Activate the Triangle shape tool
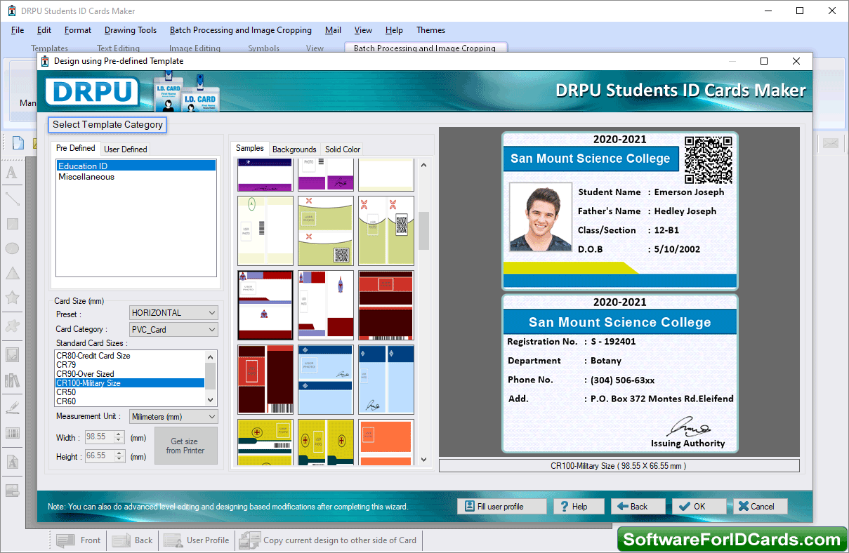 pos(12,273)
